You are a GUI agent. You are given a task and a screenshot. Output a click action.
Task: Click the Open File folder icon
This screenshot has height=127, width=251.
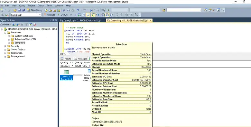point(15,10)
